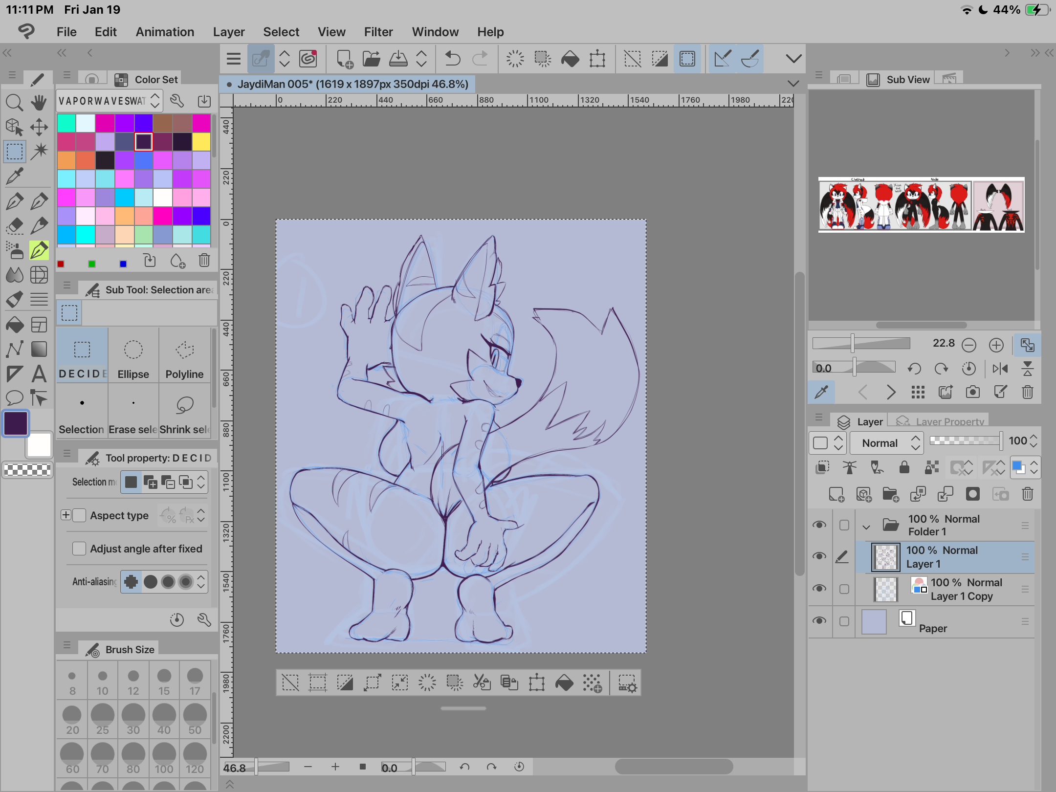Select the Eraser tool
Screen dimensions: 1056x792
(x=14, y=226)
